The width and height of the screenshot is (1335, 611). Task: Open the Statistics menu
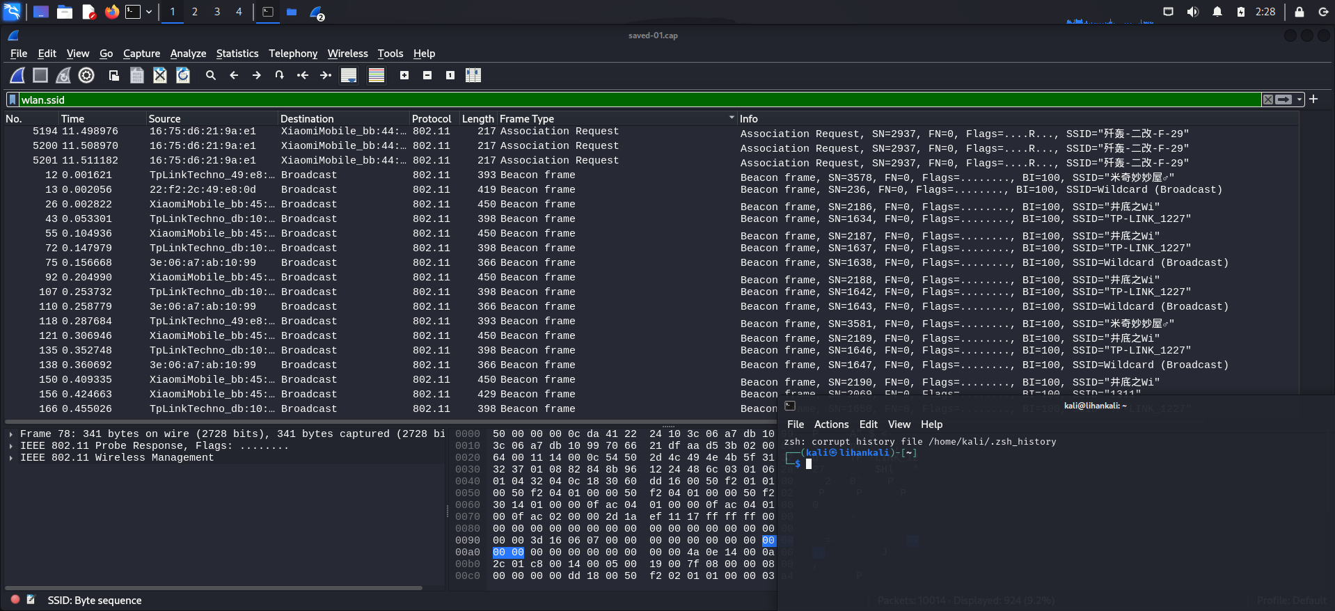coord(237,54)
